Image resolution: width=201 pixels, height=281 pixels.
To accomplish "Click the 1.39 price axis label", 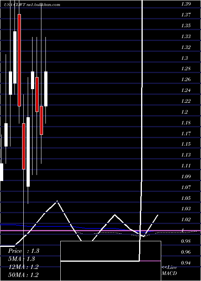I will click(186, 4).
